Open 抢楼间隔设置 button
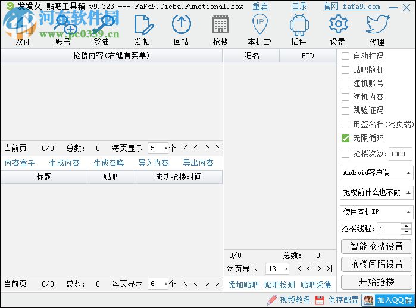 (377, 264)
